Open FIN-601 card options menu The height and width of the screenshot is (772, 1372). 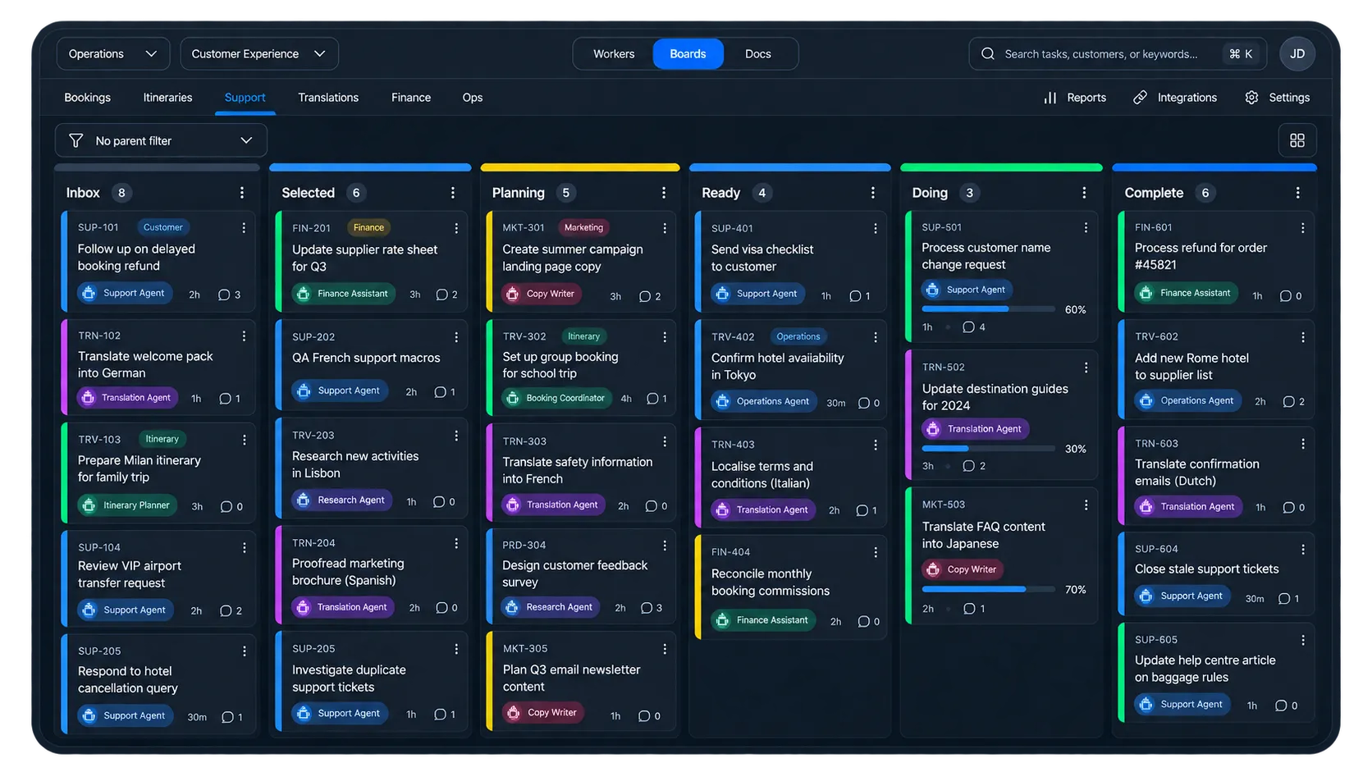(x=1302, y=228)
